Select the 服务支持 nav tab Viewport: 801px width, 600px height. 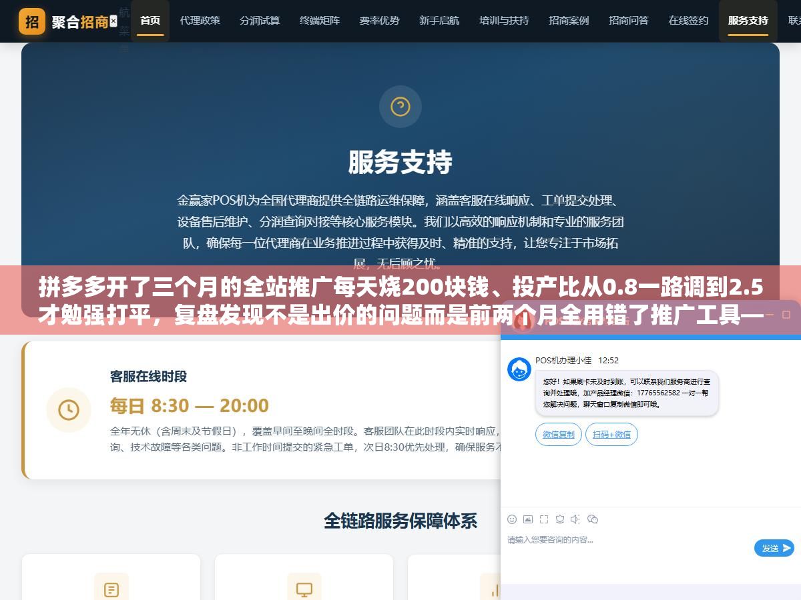(x=748, y=21)
